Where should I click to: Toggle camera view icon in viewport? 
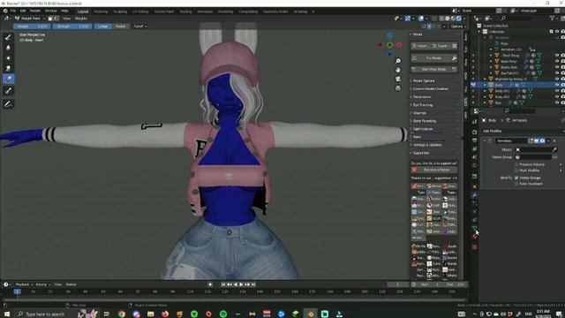point(398,79)
